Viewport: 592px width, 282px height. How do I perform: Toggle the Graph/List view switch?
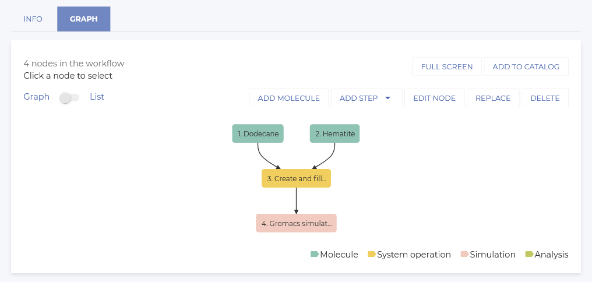(x=69, y=98)
